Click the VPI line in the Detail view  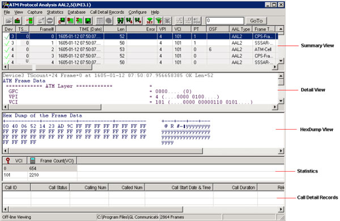pos(114,97)
